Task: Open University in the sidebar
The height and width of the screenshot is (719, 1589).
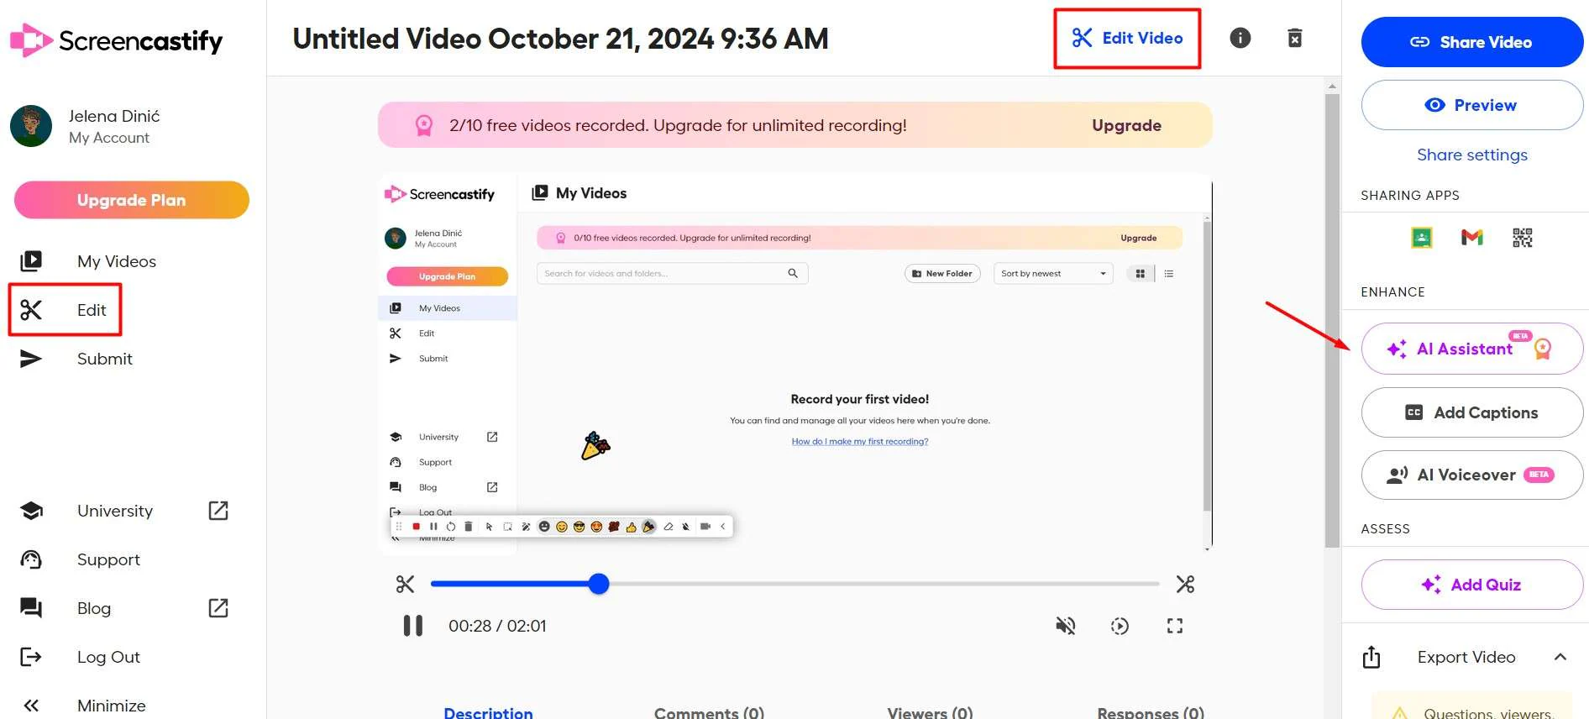Action: (x=115, y=511)
